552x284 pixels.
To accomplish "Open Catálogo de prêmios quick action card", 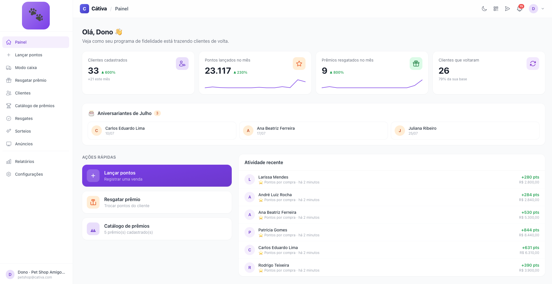I will [x=157, y=229].
